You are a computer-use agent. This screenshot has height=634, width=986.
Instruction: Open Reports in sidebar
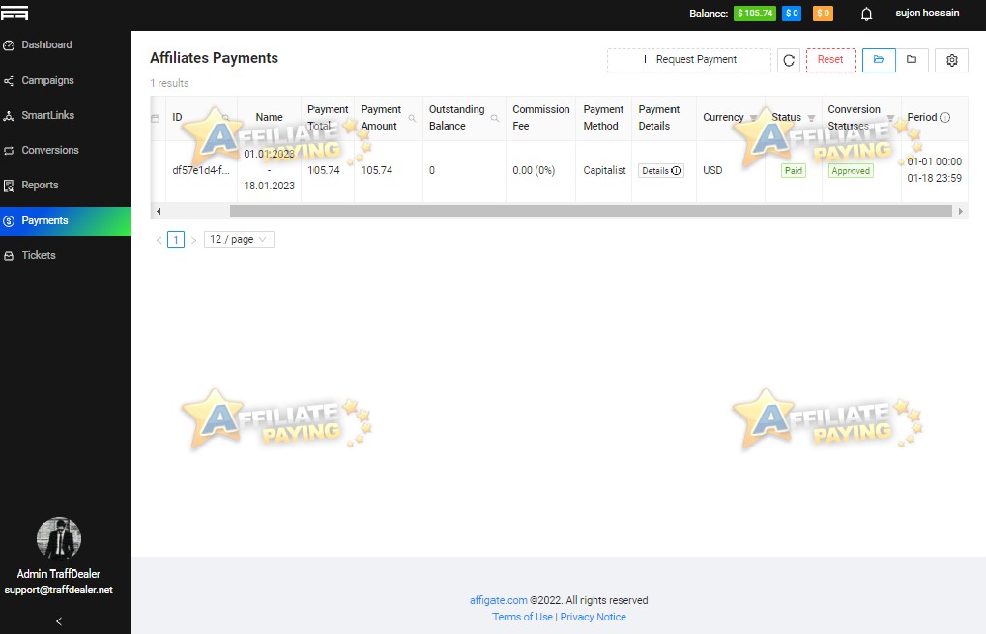point(66,185)
